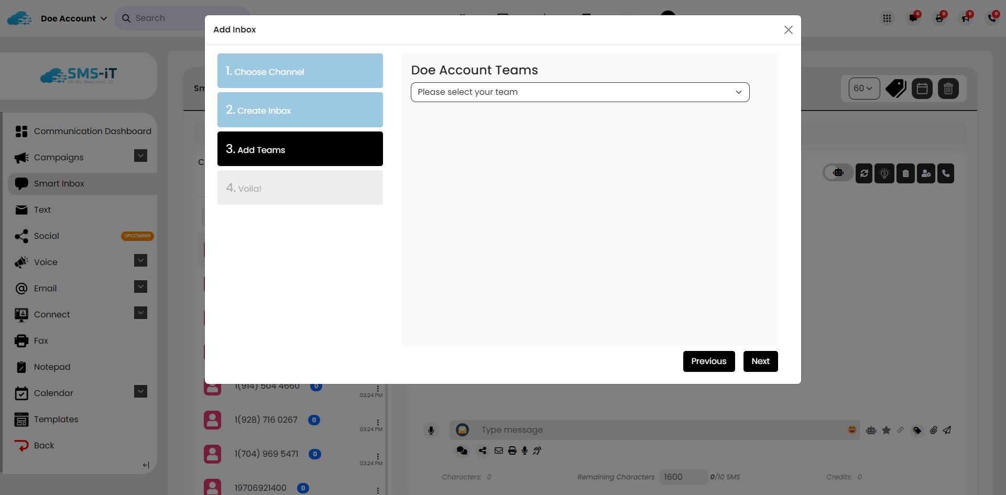Go to step 2 Create Inbox

[x=300, y=110]
